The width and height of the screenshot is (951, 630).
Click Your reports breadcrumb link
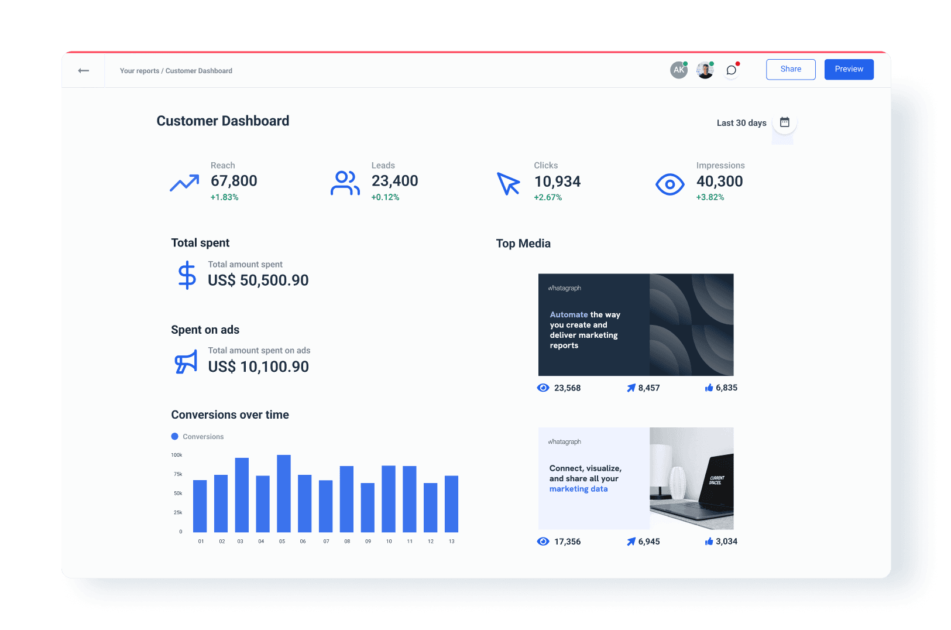coord(139,70)
